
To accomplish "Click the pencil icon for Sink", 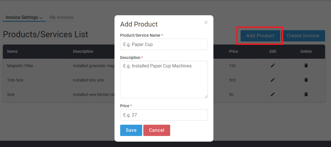I will pyautogui.click(x=273, y=94).
